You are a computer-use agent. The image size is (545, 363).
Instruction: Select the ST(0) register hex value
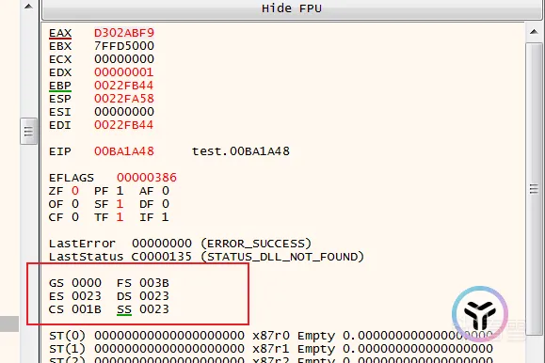pos(169,336)
